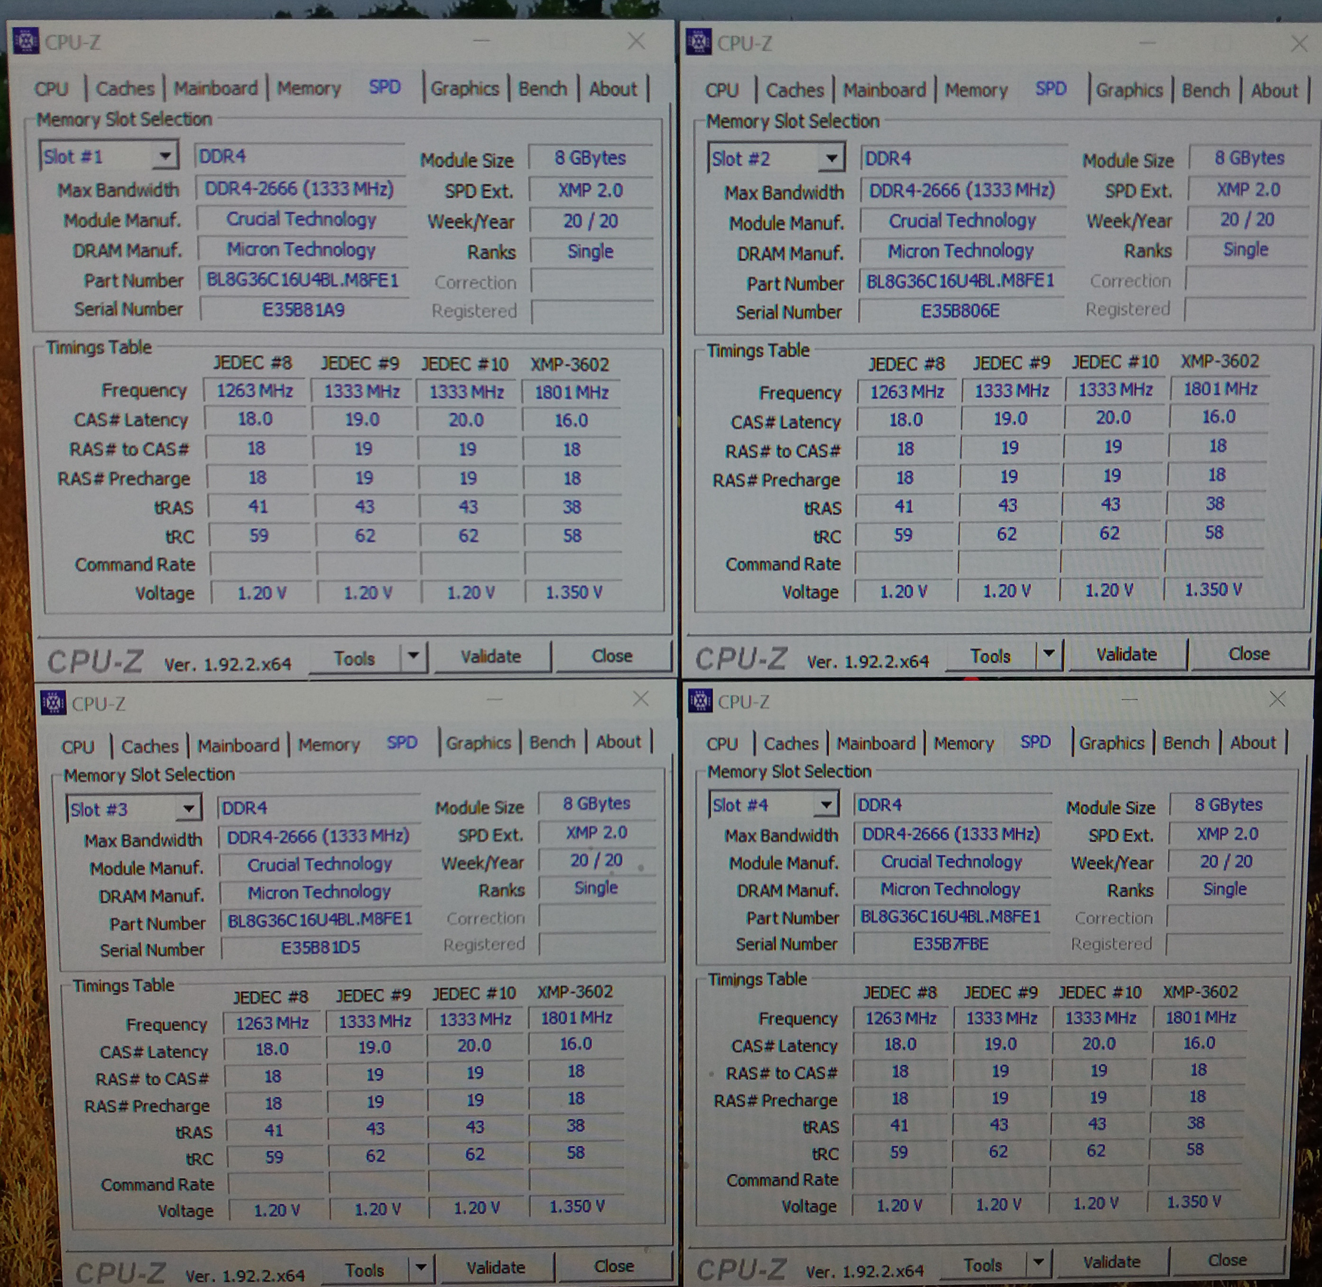This screenshot has height=1287, width=1322.
Task: Click part number field in Slot #1 window
Action: point(303,280)
